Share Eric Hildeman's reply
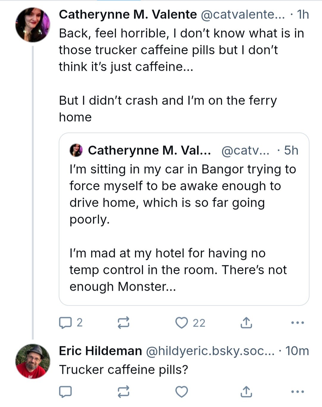This screenshot has width=322, height=407. tap(246, 391)
